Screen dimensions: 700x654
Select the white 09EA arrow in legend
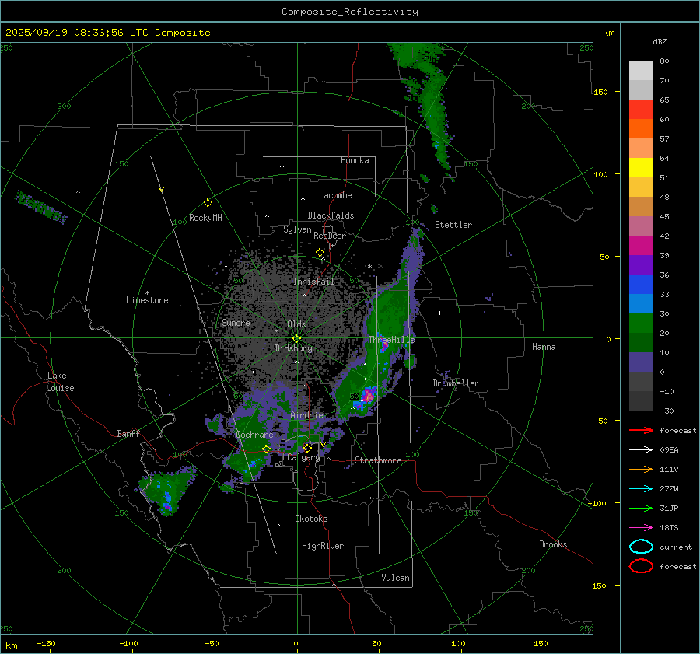pos(641,449)
